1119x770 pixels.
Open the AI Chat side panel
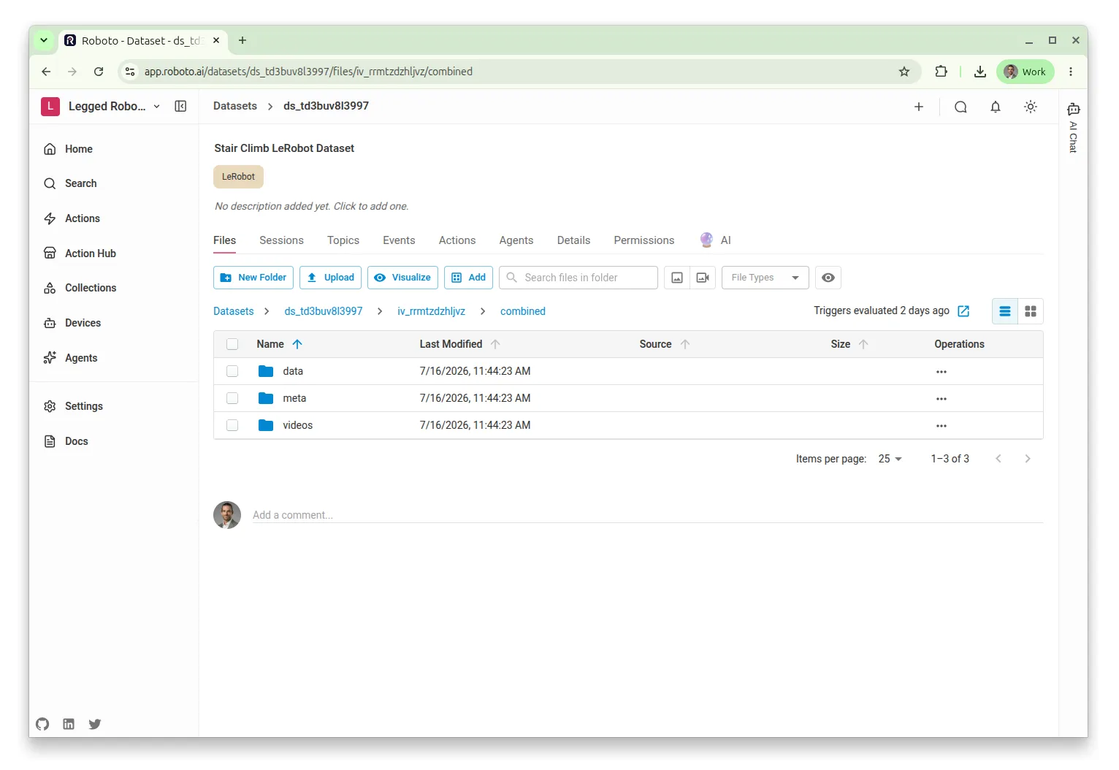(x=1073, y=127)
